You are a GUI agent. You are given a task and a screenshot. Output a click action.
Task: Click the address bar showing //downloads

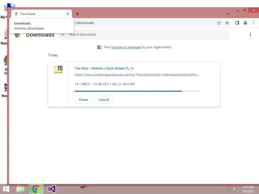(144, 23)
